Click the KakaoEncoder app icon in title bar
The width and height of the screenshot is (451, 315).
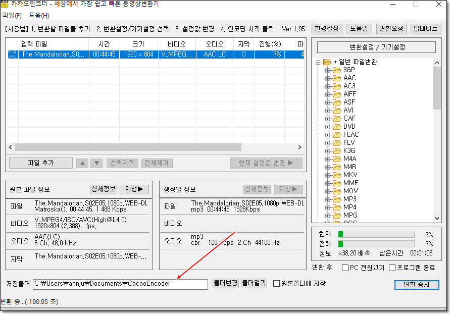click(5, 4)
